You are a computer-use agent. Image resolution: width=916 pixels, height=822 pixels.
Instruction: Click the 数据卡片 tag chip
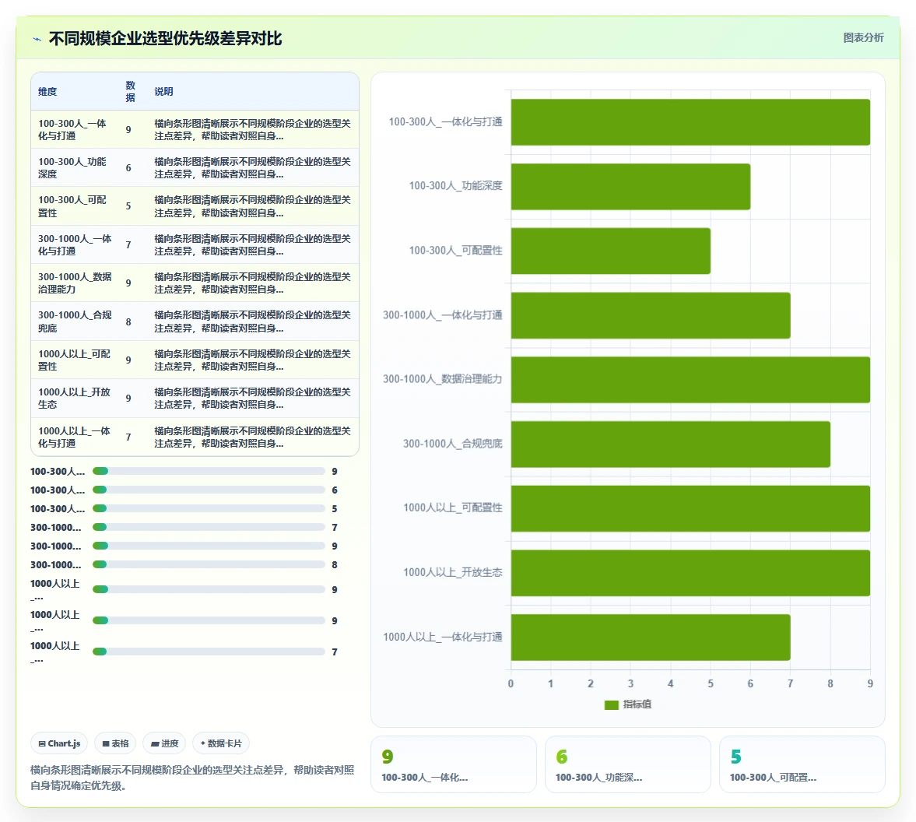click(221, 743)
